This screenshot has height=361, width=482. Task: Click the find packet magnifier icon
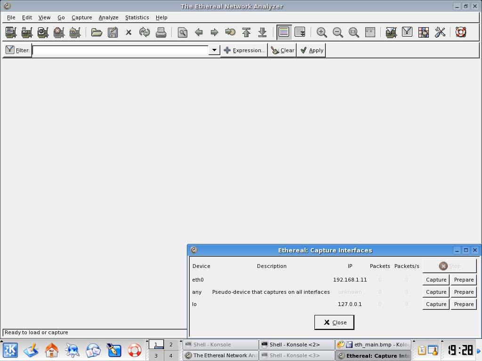(183, 32)
